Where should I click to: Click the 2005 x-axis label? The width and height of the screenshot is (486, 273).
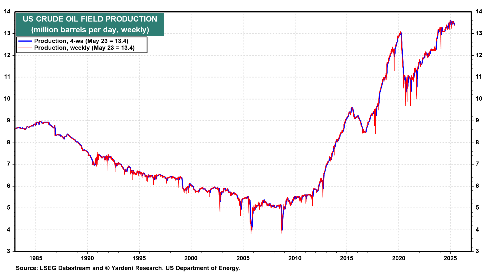click(243, 258)
